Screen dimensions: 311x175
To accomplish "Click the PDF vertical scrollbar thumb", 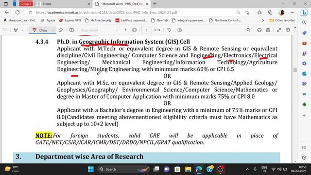I will pyautogui.click(x=295, y=70).
